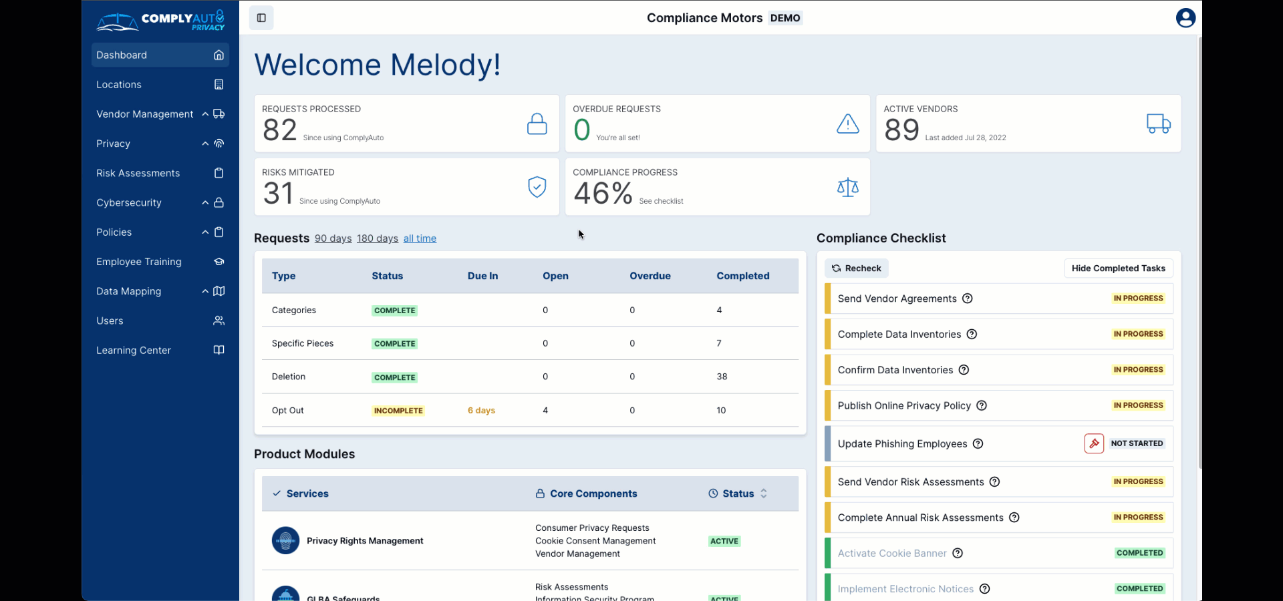Click the Locations building icon
This screenshot has width=1283, height=601.
point(219,84)
